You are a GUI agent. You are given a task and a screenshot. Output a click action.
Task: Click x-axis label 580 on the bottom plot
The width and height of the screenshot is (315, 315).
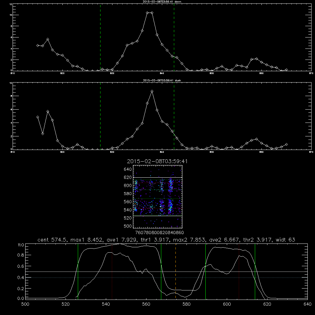(186, 304)
